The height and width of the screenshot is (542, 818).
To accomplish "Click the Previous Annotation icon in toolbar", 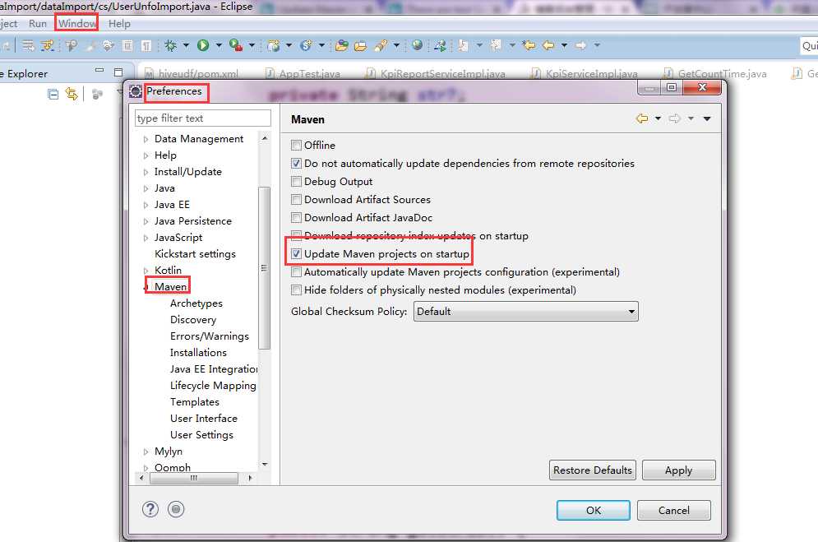I will (496, 46).
